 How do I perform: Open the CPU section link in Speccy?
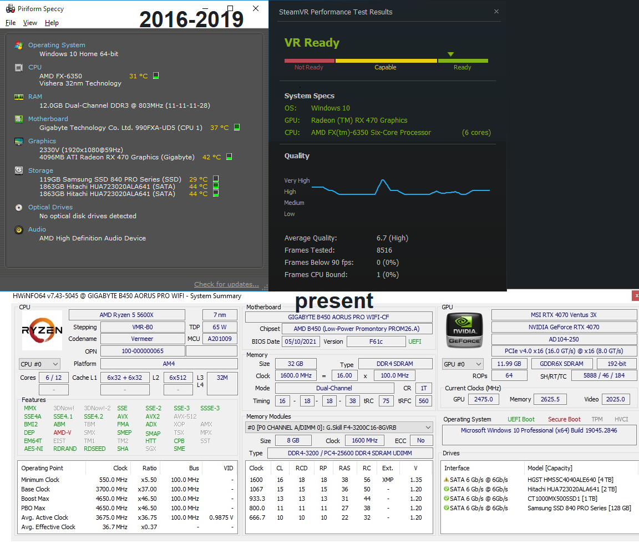[x=34, y=67]
